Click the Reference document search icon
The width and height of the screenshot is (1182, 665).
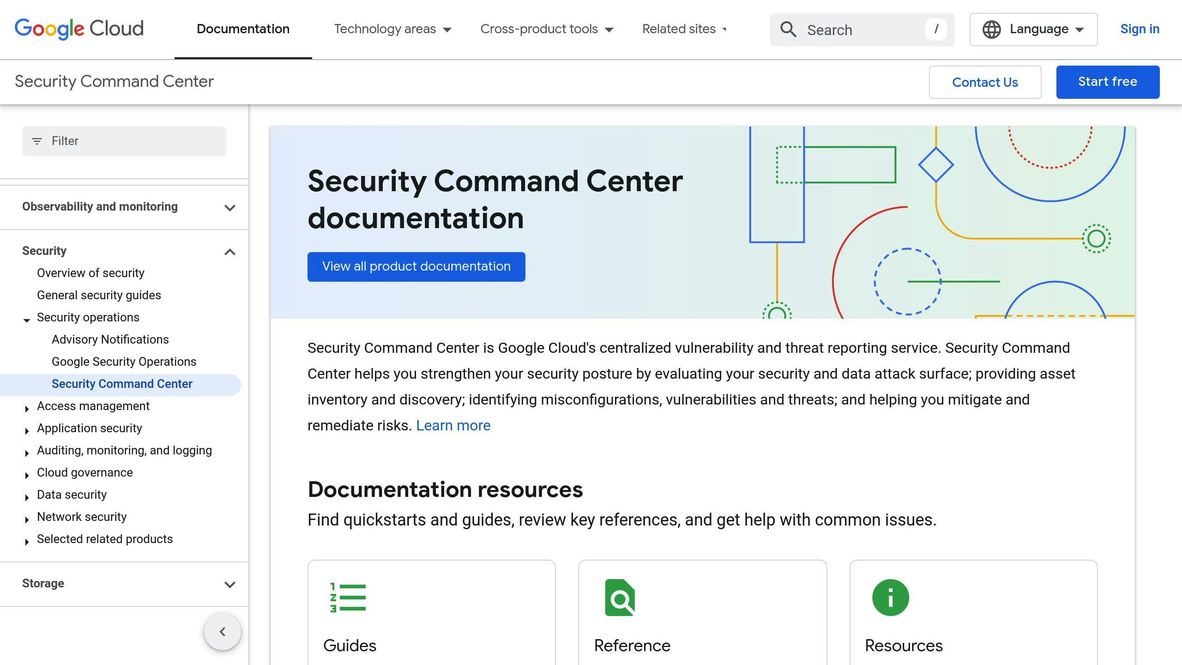pos(620,597)
